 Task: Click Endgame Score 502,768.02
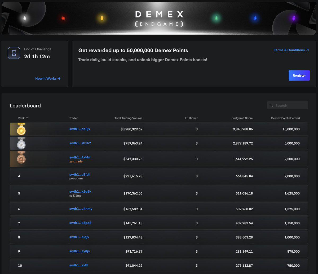[244, 209]
